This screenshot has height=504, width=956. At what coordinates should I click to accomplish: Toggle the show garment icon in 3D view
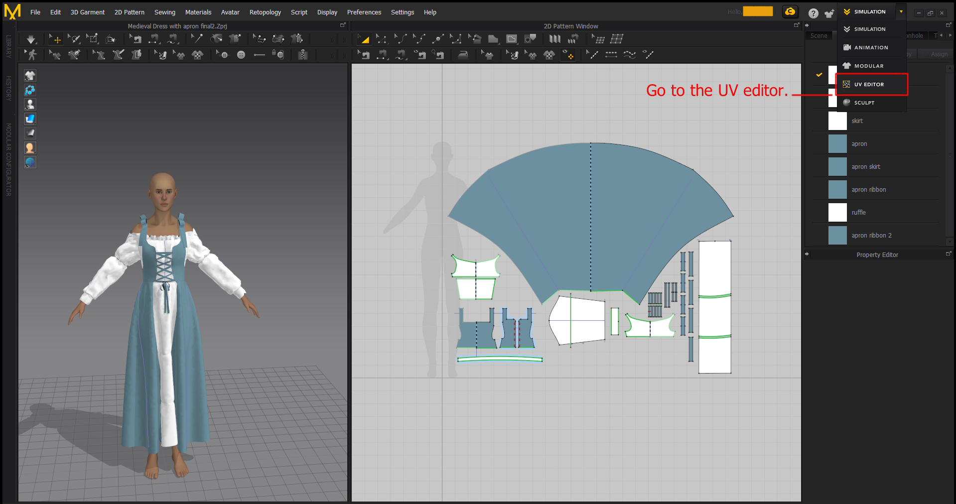pyautogui.click(x=30, y=75)
